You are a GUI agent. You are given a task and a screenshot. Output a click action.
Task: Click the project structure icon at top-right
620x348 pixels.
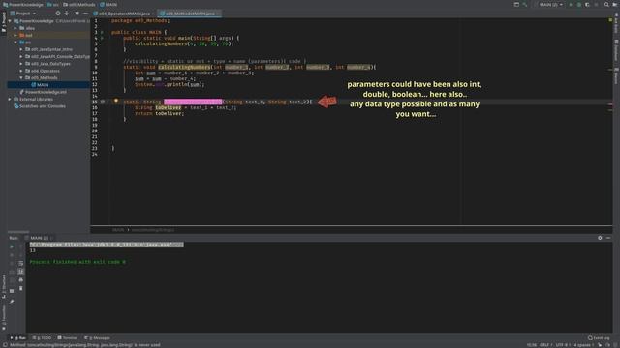(x=615, y=4)
